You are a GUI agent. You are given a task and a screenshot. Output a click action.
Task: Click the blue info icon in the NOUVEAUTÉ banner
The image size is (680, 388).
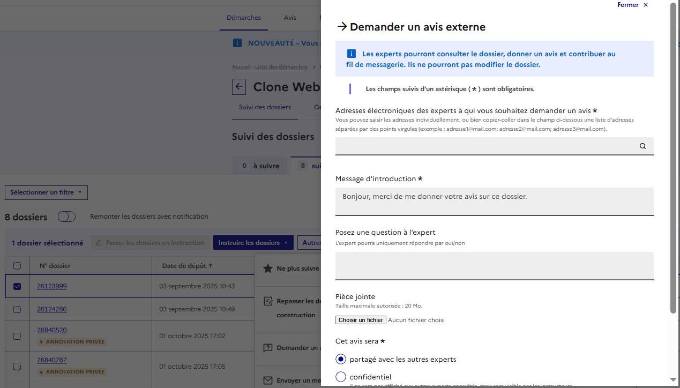[x=237, y=43]
